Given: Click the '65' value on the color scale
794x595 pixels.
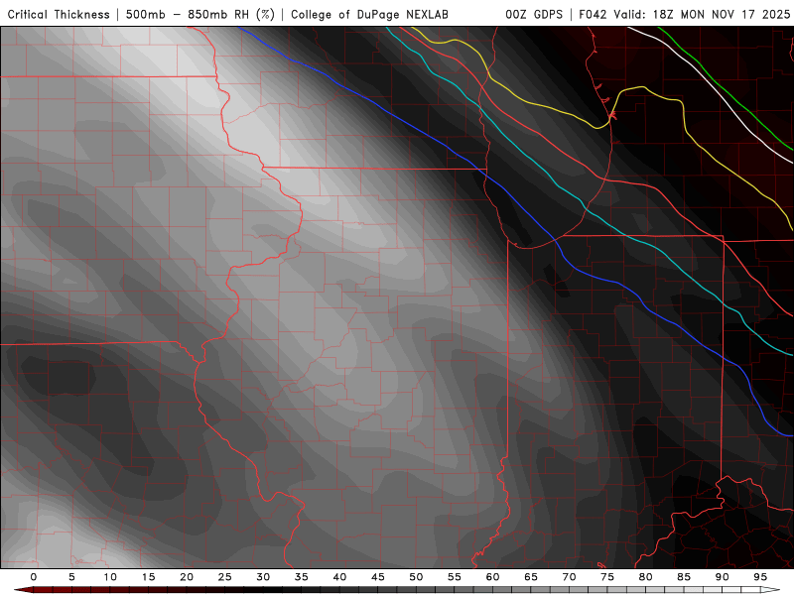Looking at the screenshot, I should (x=531, y=577).
